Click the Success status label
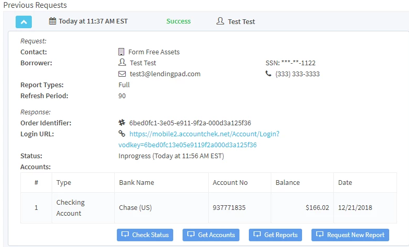 [178, 21]
